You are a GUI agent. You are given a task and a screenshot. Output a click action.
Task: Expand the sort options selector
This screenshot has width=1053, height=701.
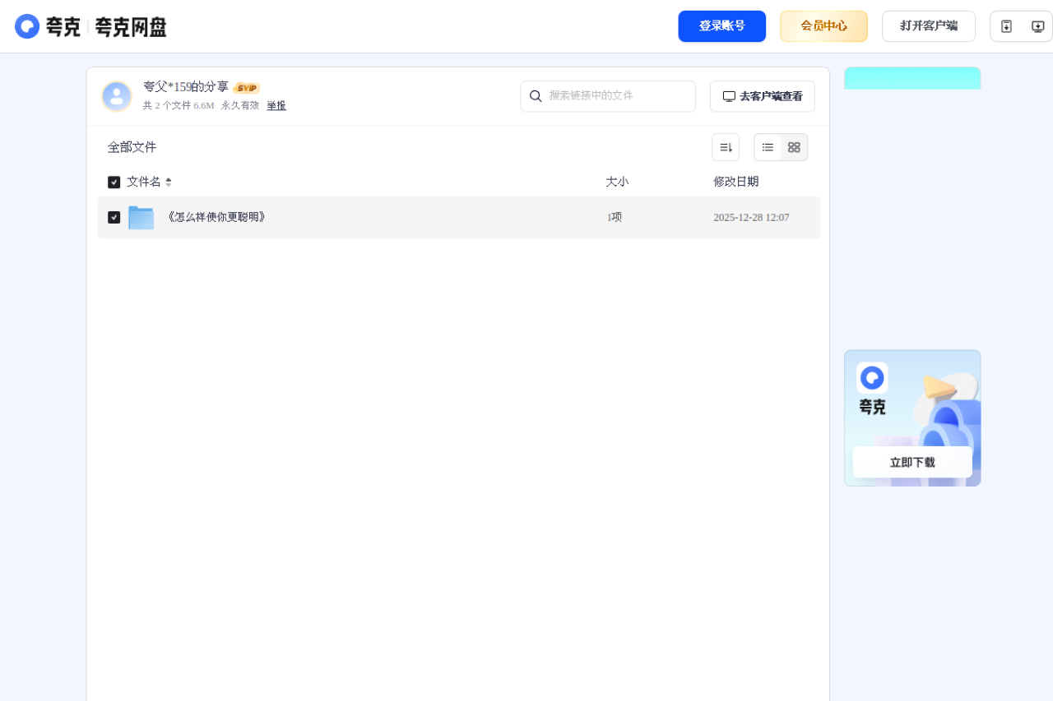[x=726, y=146]
